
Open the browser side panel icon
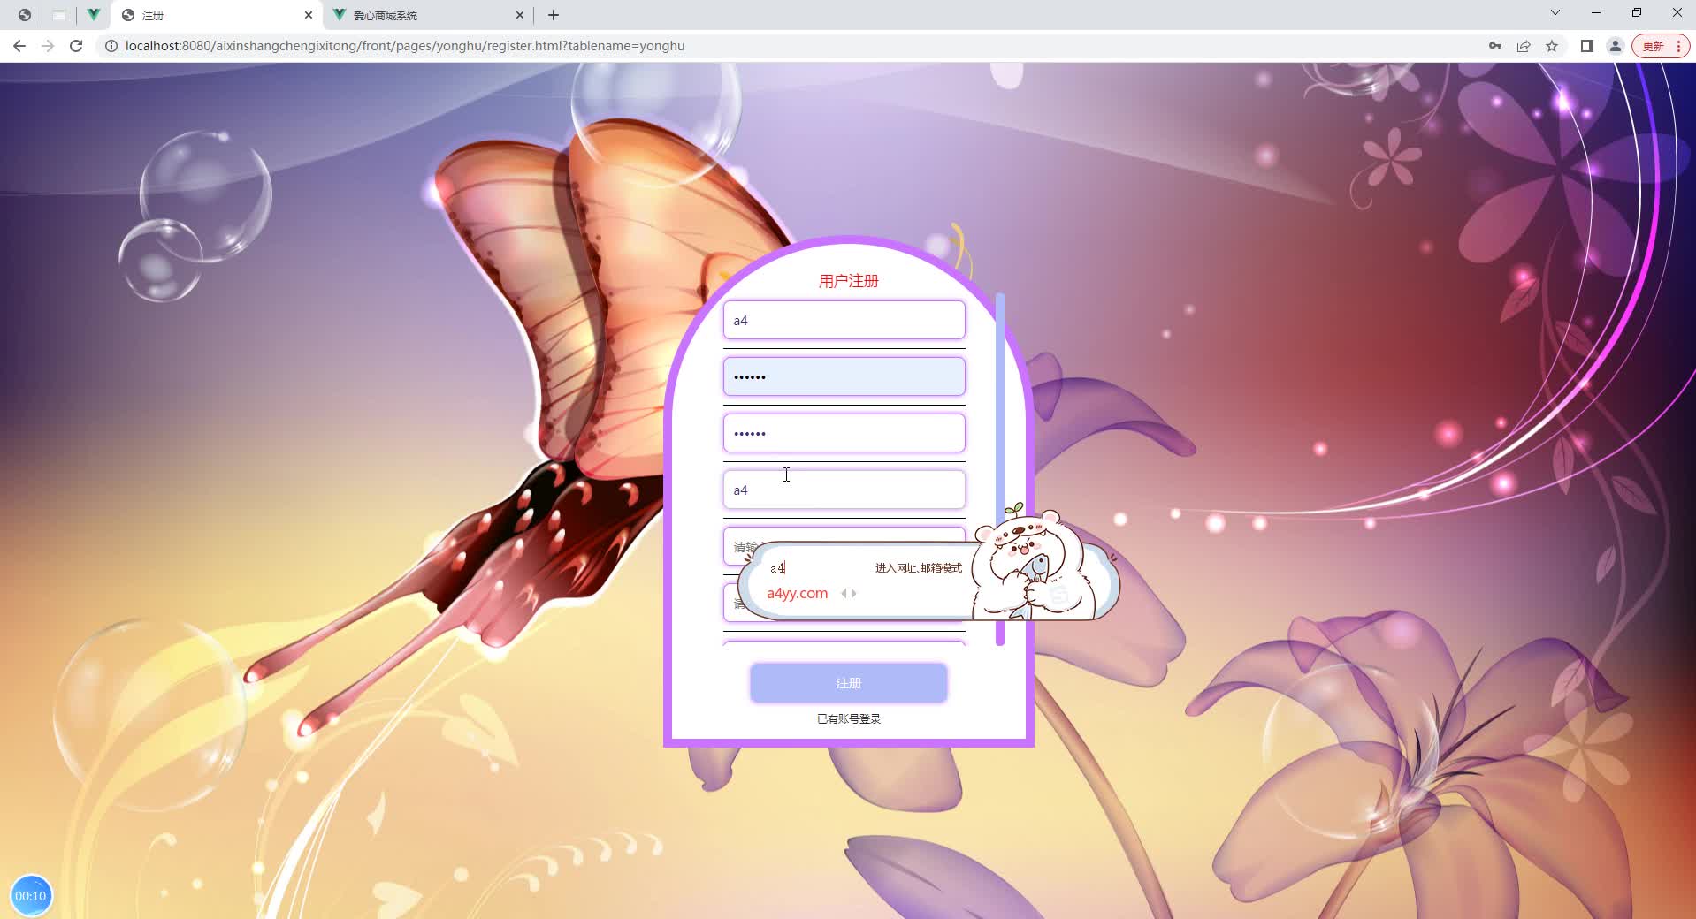(1587, 46)
